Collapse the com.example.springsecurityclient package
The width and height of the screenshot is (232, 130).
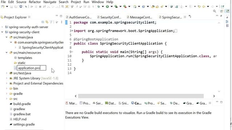coord(11,42)
